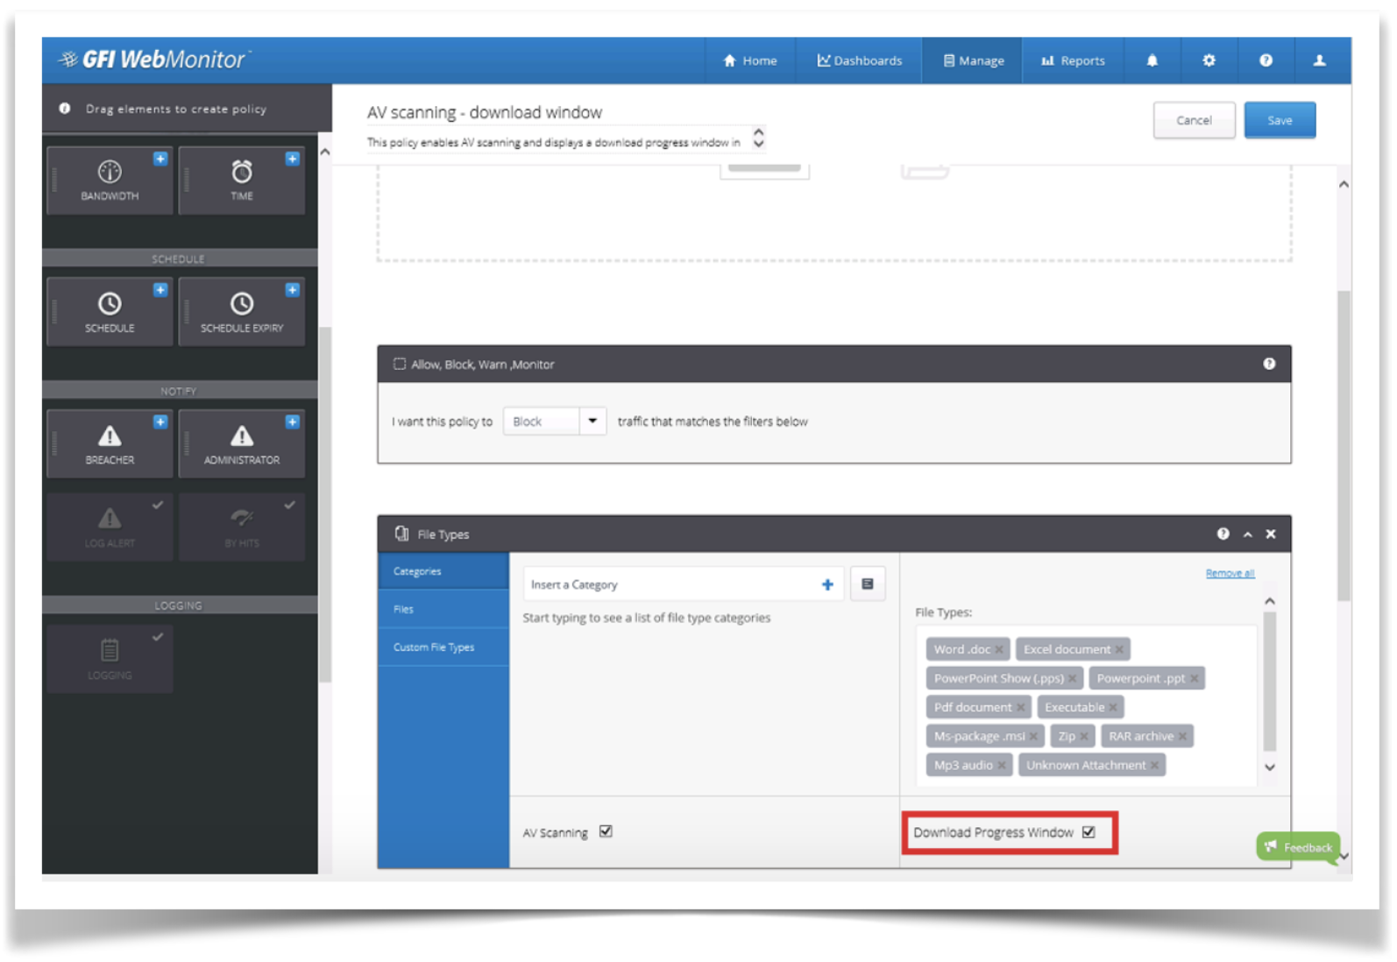Viewport: 1397px width, 962px height.
Task: Select the Time policy element
Action: point(242,180)
